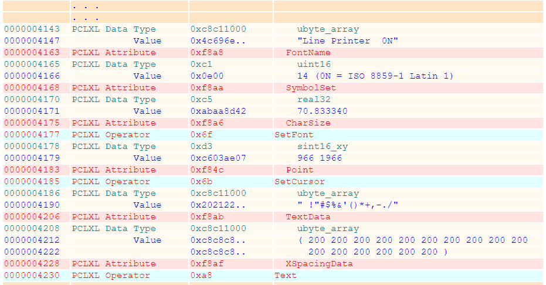Select offset 0000004186
This screenshot has width=546, height=285.
[32, 193]
